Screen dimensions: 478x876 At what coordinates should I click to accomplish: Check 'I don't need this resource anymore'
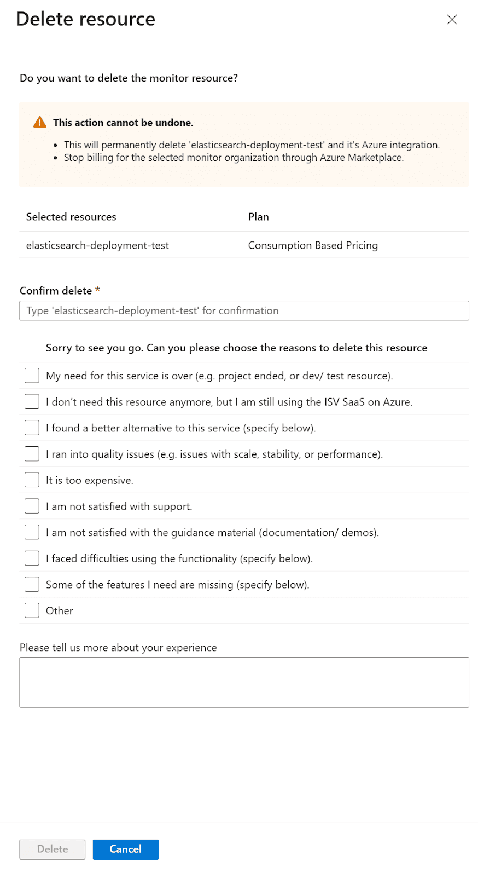31,401
